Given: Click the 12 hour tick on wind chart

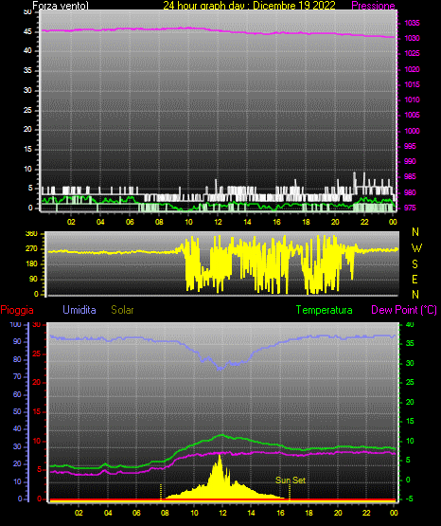Looking at the screenshot, I should point(218,222).
